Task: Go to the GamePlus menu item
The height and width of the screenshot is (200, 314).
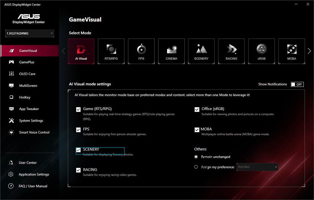Action: pyautogui.click(x=27, y=62)
